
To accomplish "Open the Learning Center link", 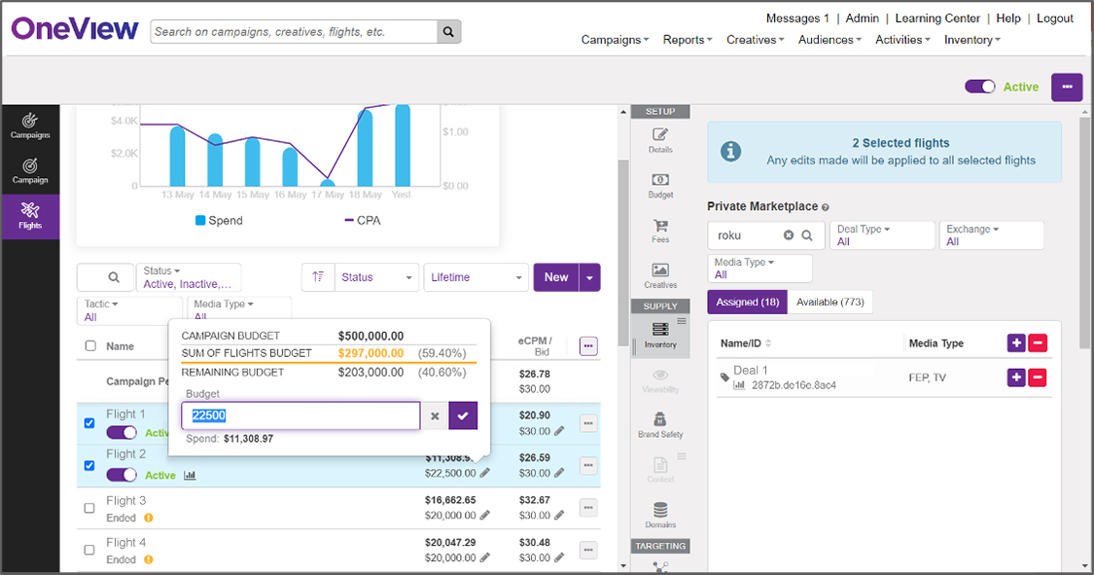I will [x=936, y=18].
